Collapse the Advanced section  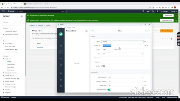point(94,72)
